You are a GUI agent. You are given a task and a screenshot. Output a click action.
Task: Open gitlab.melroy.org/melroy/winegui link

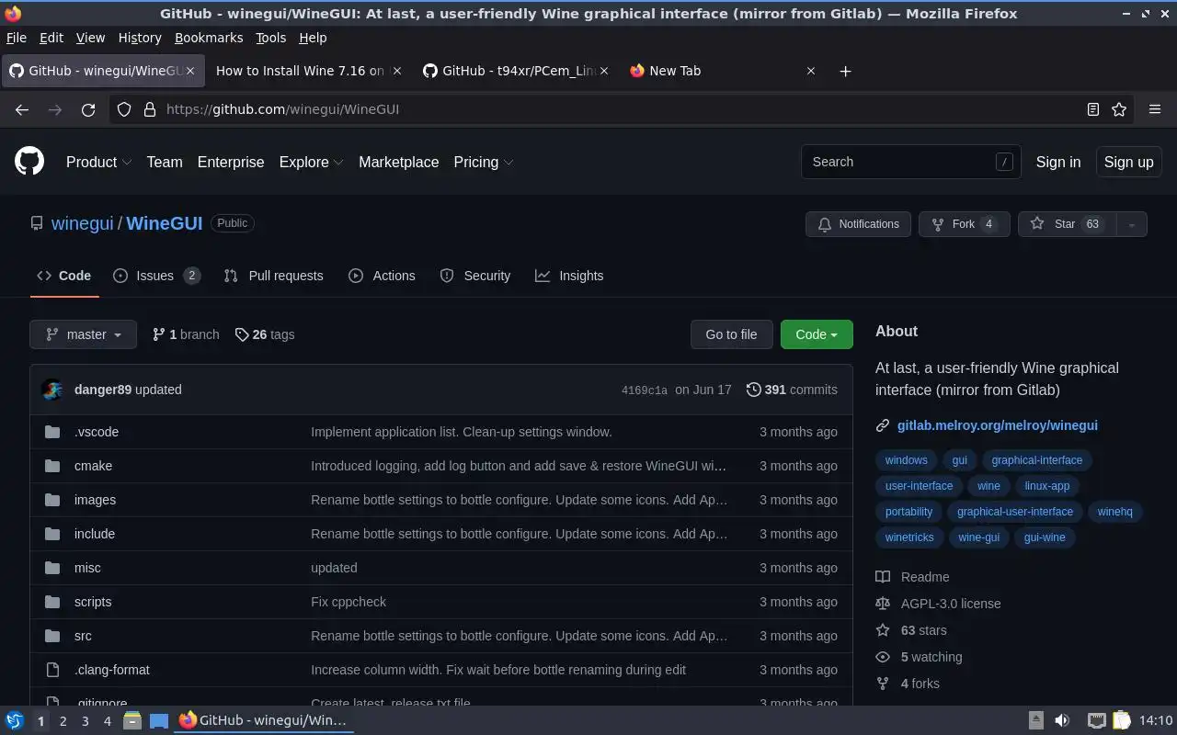[x=998, y=425]
